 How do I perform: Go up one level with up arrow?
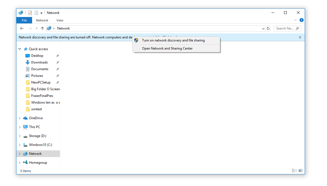tap(42, 28)
